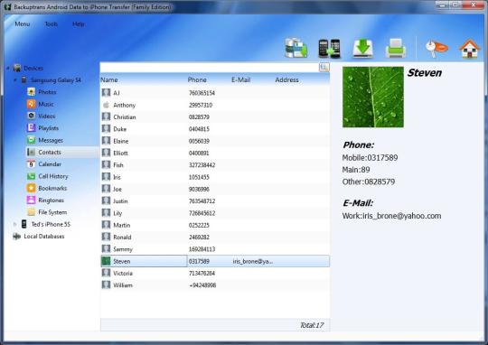Open Bookmarks in the sidebar
This screenshot has height=345, width=488.
click(x=52, y=188)
